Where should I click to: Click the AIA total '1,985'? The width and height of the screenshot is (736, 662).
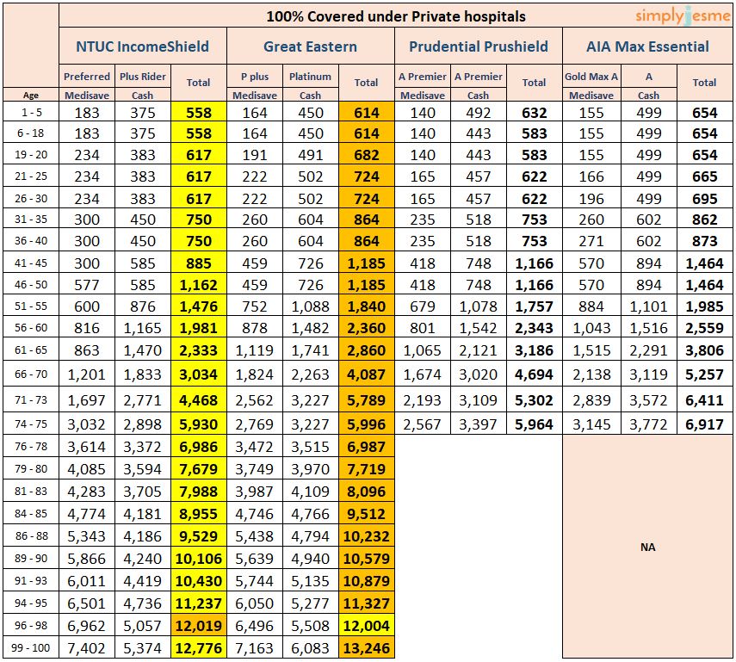tap(704, 306)
